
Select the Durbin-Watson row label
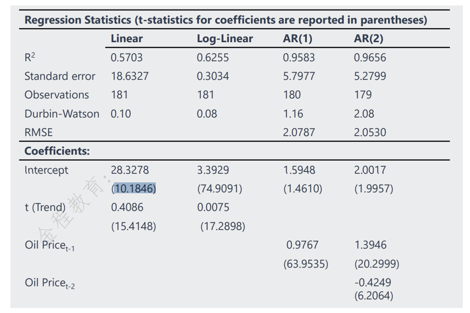coord(62,114)
